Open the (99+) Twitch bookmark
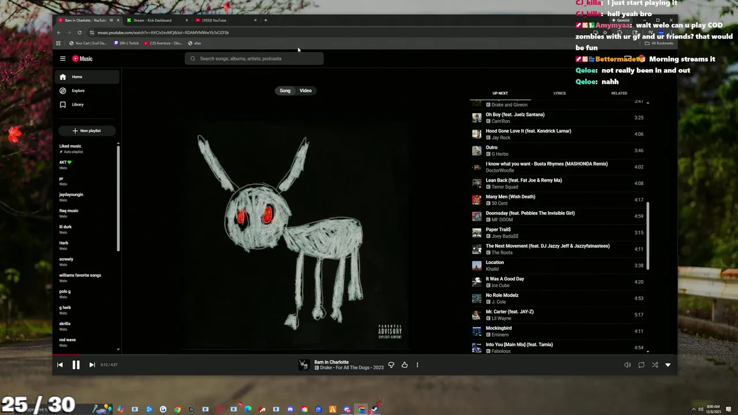The width and height of the screenshot is (738, 415). pos(126,43)
